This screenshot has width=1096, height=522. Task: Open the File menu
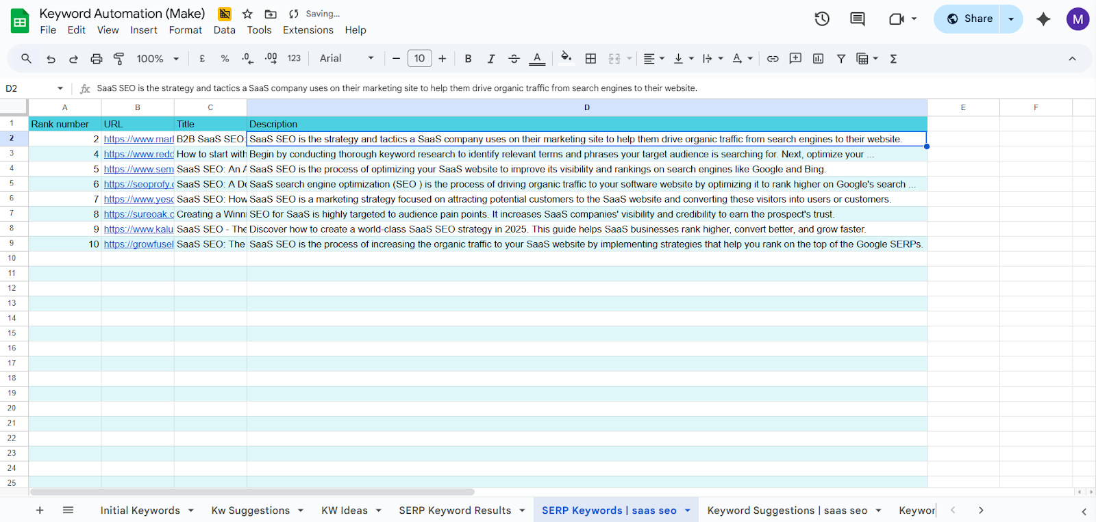[x=48, y=30]
